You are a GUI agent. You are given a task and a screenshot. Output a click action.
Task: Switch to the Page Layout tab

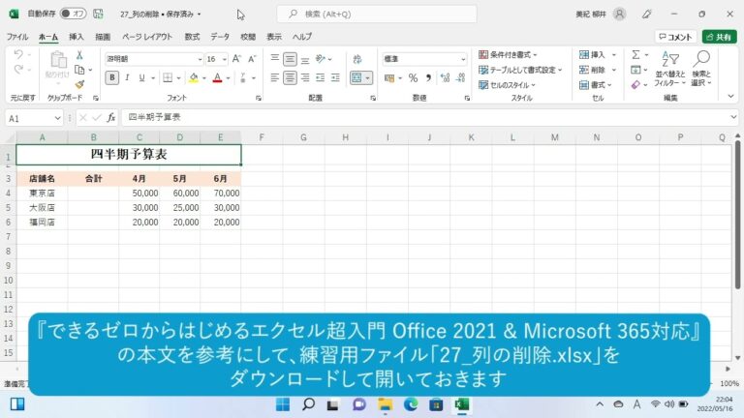[x=147, y=37]
